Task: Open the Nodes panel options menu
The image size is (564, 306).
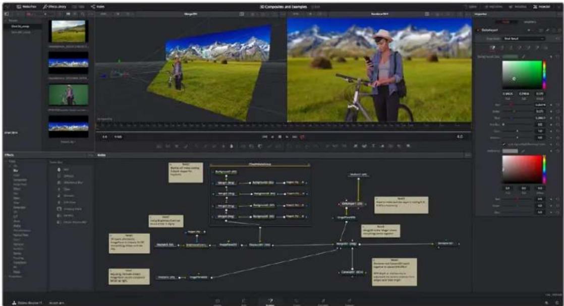Action: pyautogui.click(x=468, y=155)
